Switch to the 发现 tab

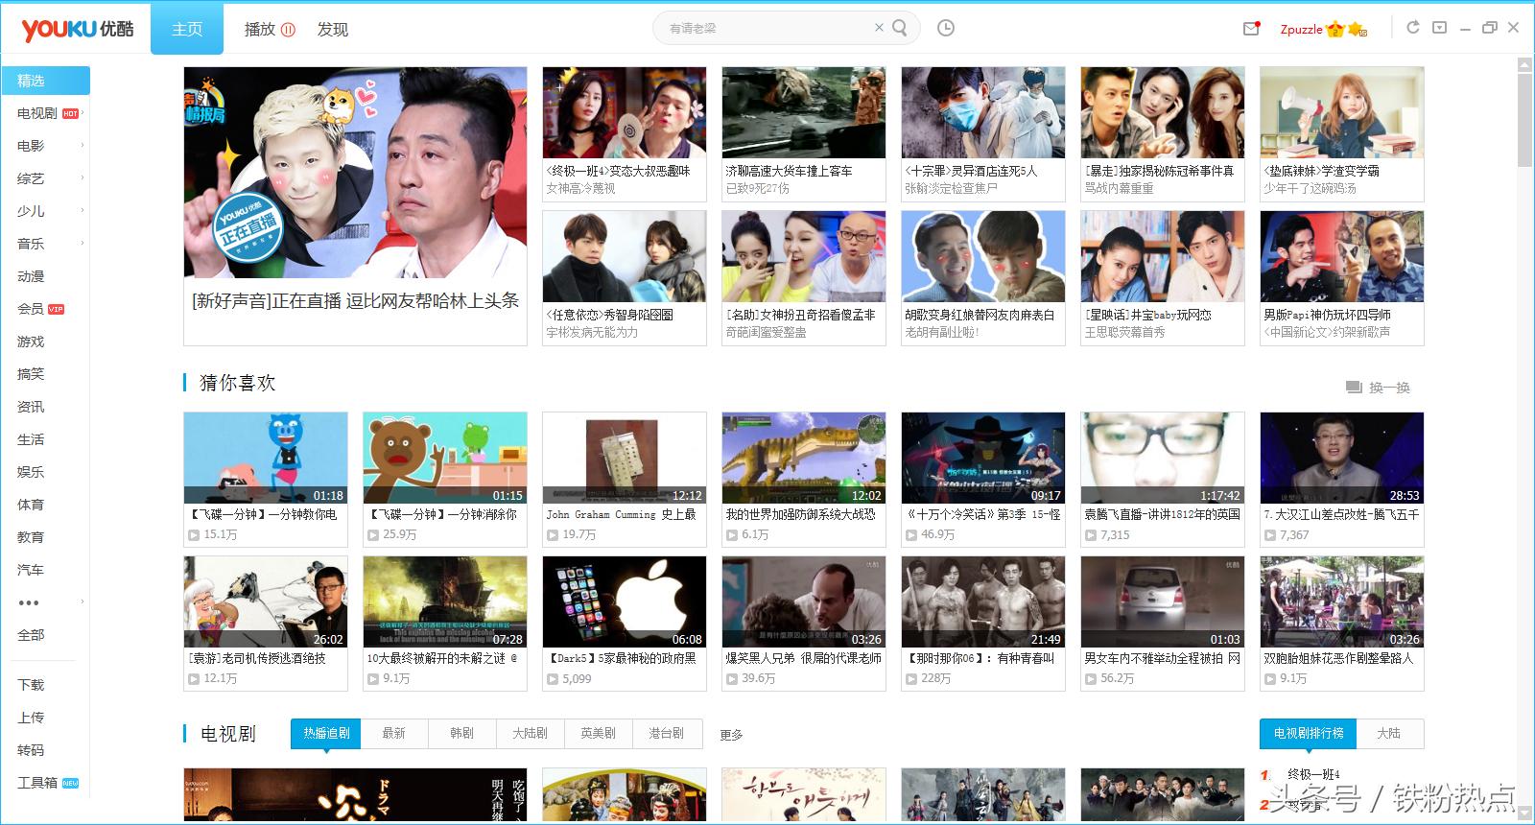click(333, 30)
